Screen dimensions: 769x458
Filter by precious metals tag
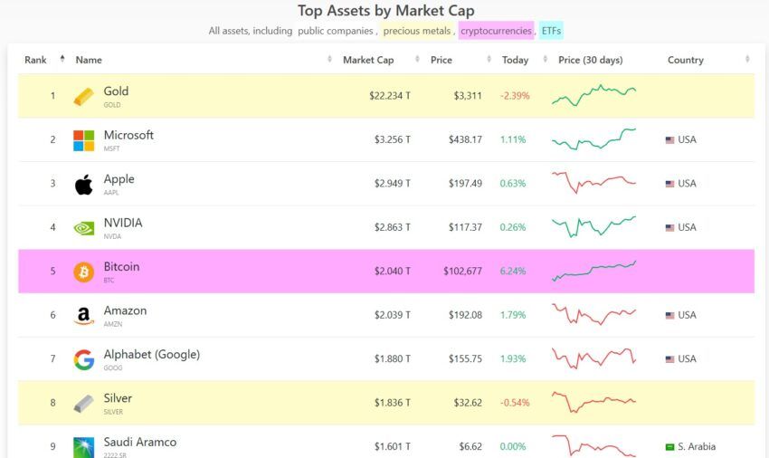416,31
